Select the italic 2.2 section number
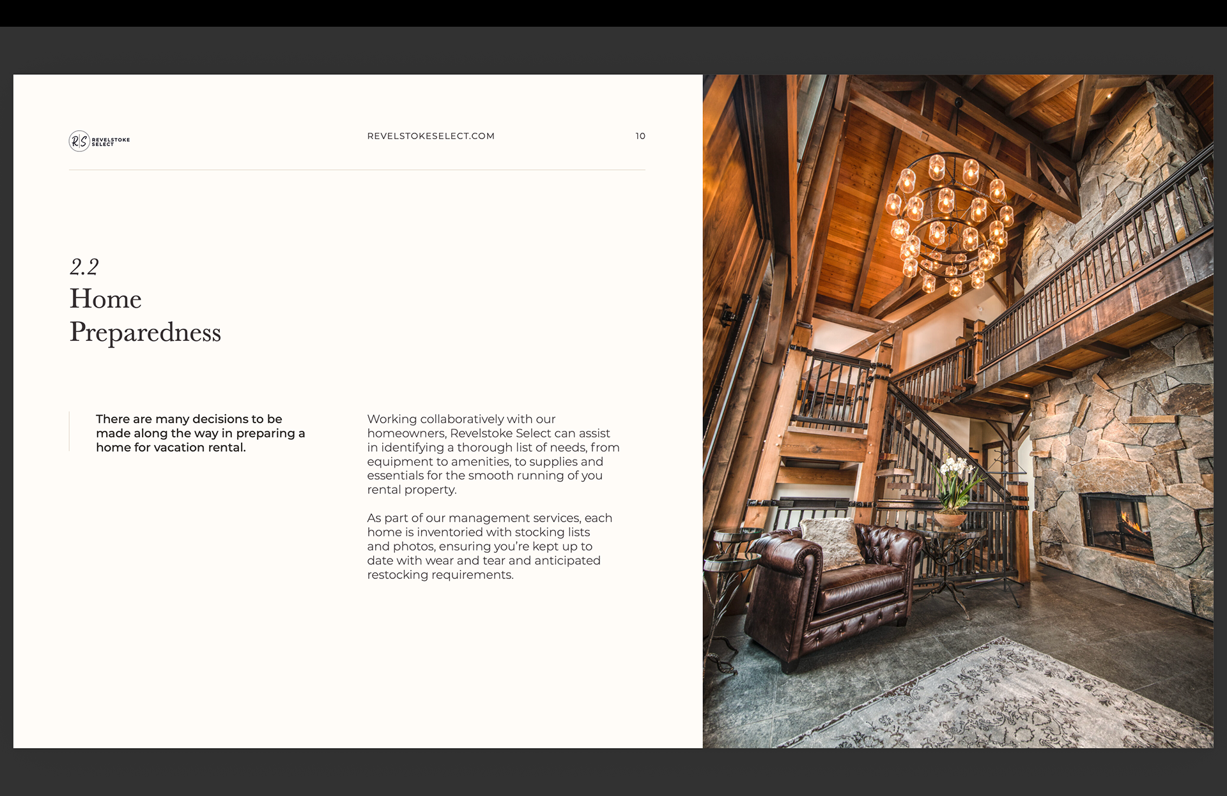 [x=84, y=267]
